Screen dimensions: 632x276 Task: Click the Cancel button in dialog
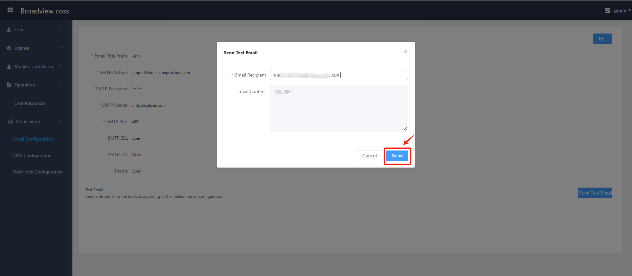[x=369, y=156]
